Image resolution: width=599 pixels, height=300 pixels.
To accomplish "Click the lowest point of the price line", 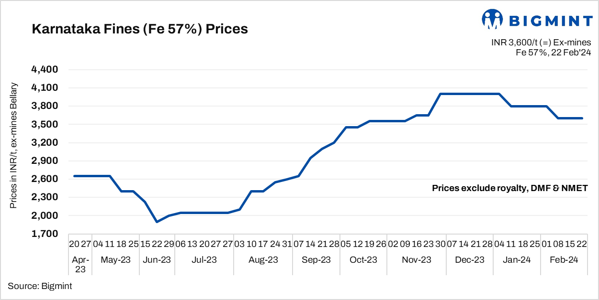I will pos(157,222).
